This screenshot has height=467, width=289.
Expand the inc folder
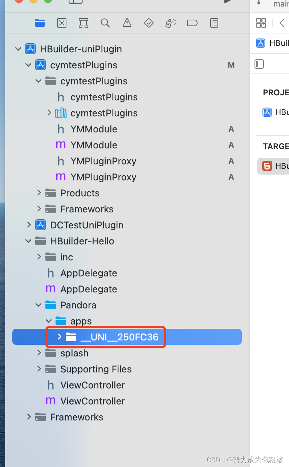[39, 257]
